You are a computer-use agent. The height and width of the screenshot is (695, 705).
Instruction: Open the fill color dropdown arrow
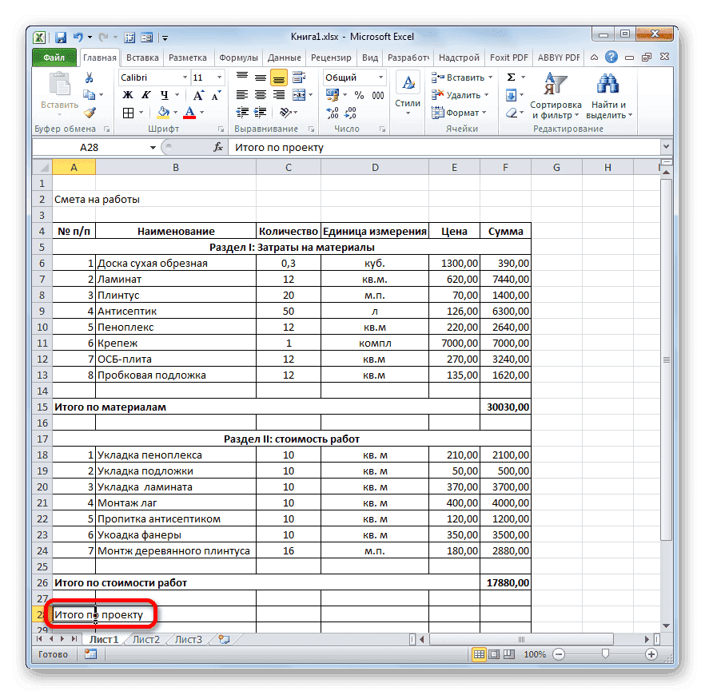(175, 112)
